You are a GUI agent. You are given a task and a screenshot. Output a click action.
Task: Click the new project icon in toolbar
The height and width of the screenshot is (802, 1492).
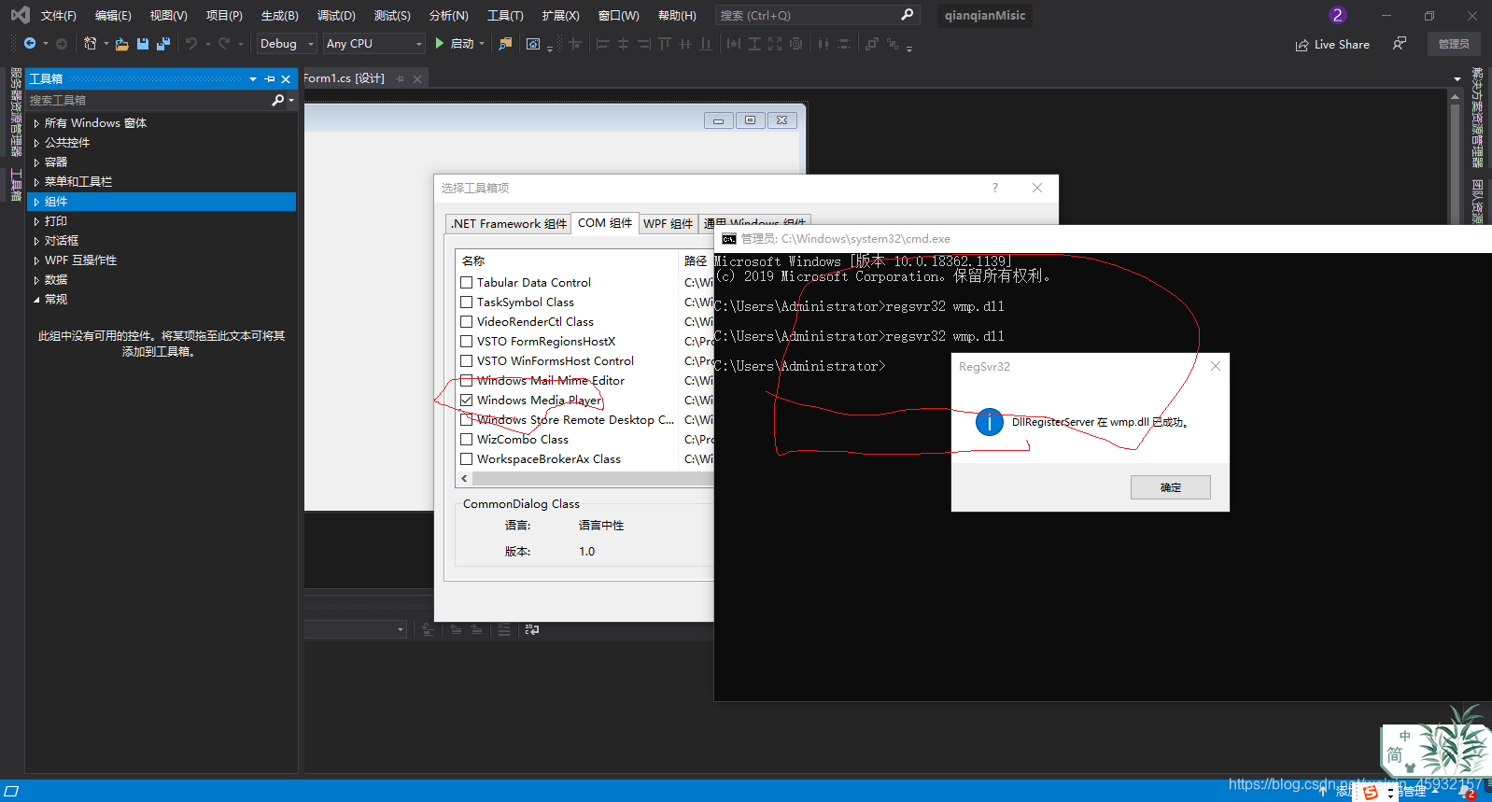tap(91, 44)
